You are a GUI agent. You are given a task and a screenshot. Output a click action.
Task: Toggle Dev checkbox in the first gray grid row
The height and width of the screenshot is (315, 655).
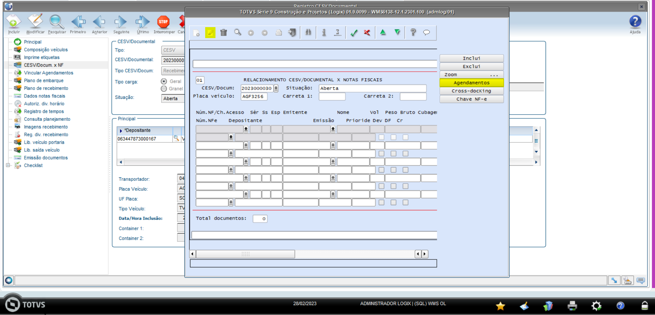381,137
